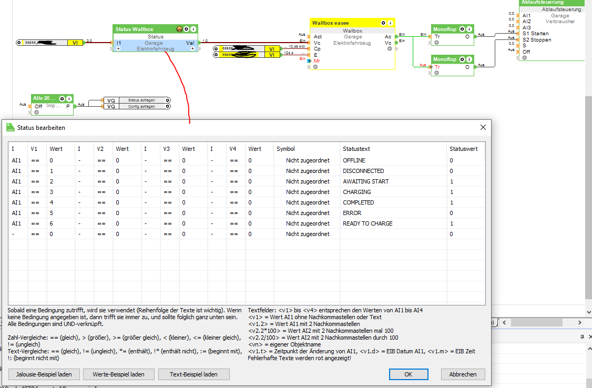The height and width of the screenshot is (388, 592).
Task: Load the Jalousie-Beispiel example
Action: tap(44, 374)
